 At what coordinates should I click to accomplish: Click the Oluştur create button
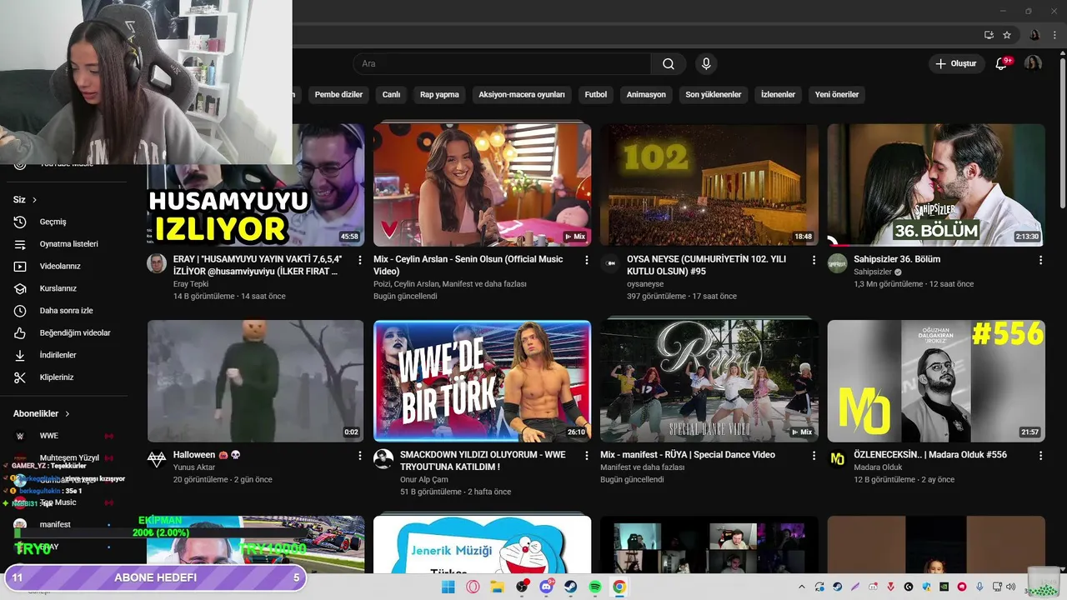(956, 64)
